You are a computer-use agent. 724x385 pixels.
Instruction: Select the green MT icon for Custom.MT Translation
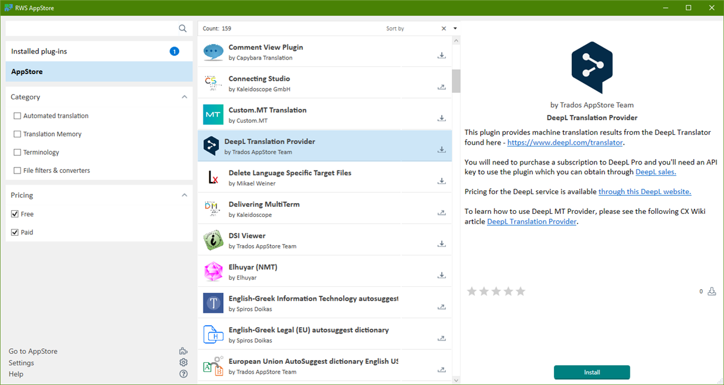213,114
